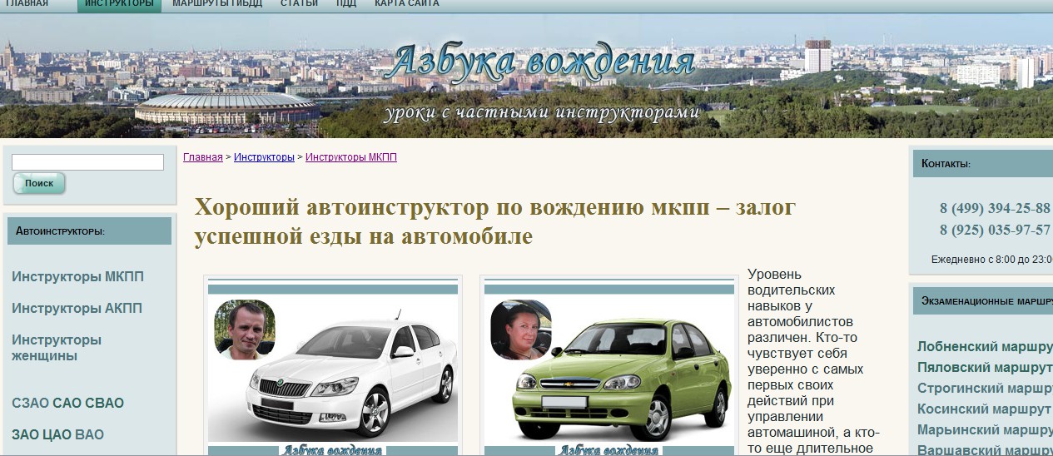Open the ГЛАВНАЯ menu item

tap(27, 4)
